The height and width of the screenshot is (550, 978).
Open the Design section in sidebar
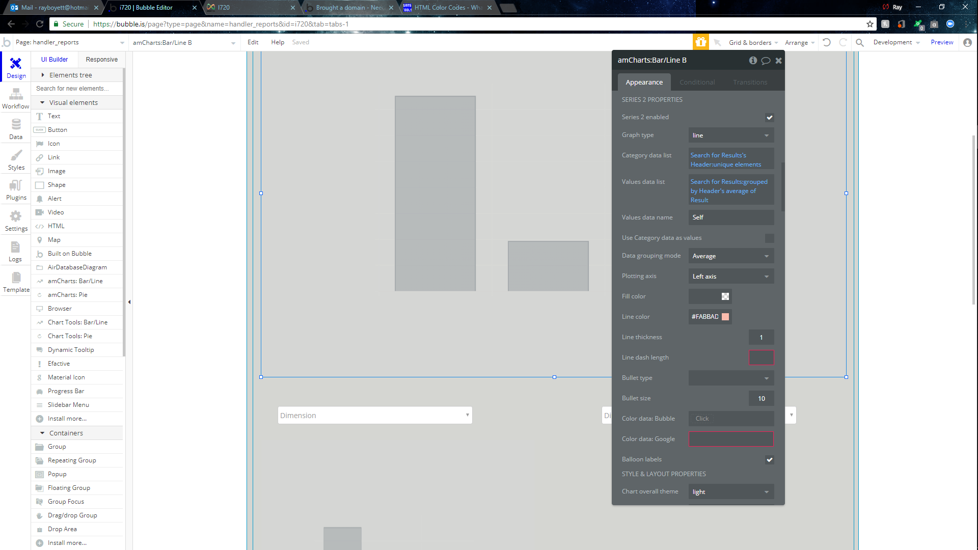click(16, 68)
